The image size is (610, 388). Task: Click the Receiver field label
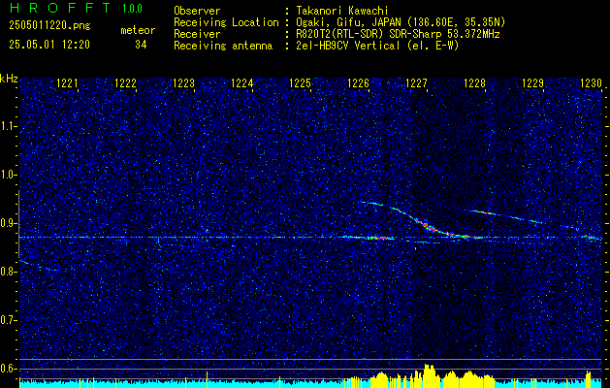[197, 34]
